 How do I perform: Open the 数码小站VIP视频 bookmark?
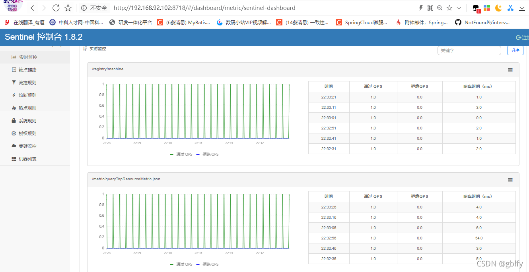tap(244, 23)
